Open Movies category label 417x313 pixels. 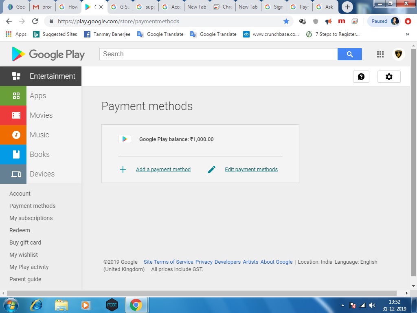point(41,115)
